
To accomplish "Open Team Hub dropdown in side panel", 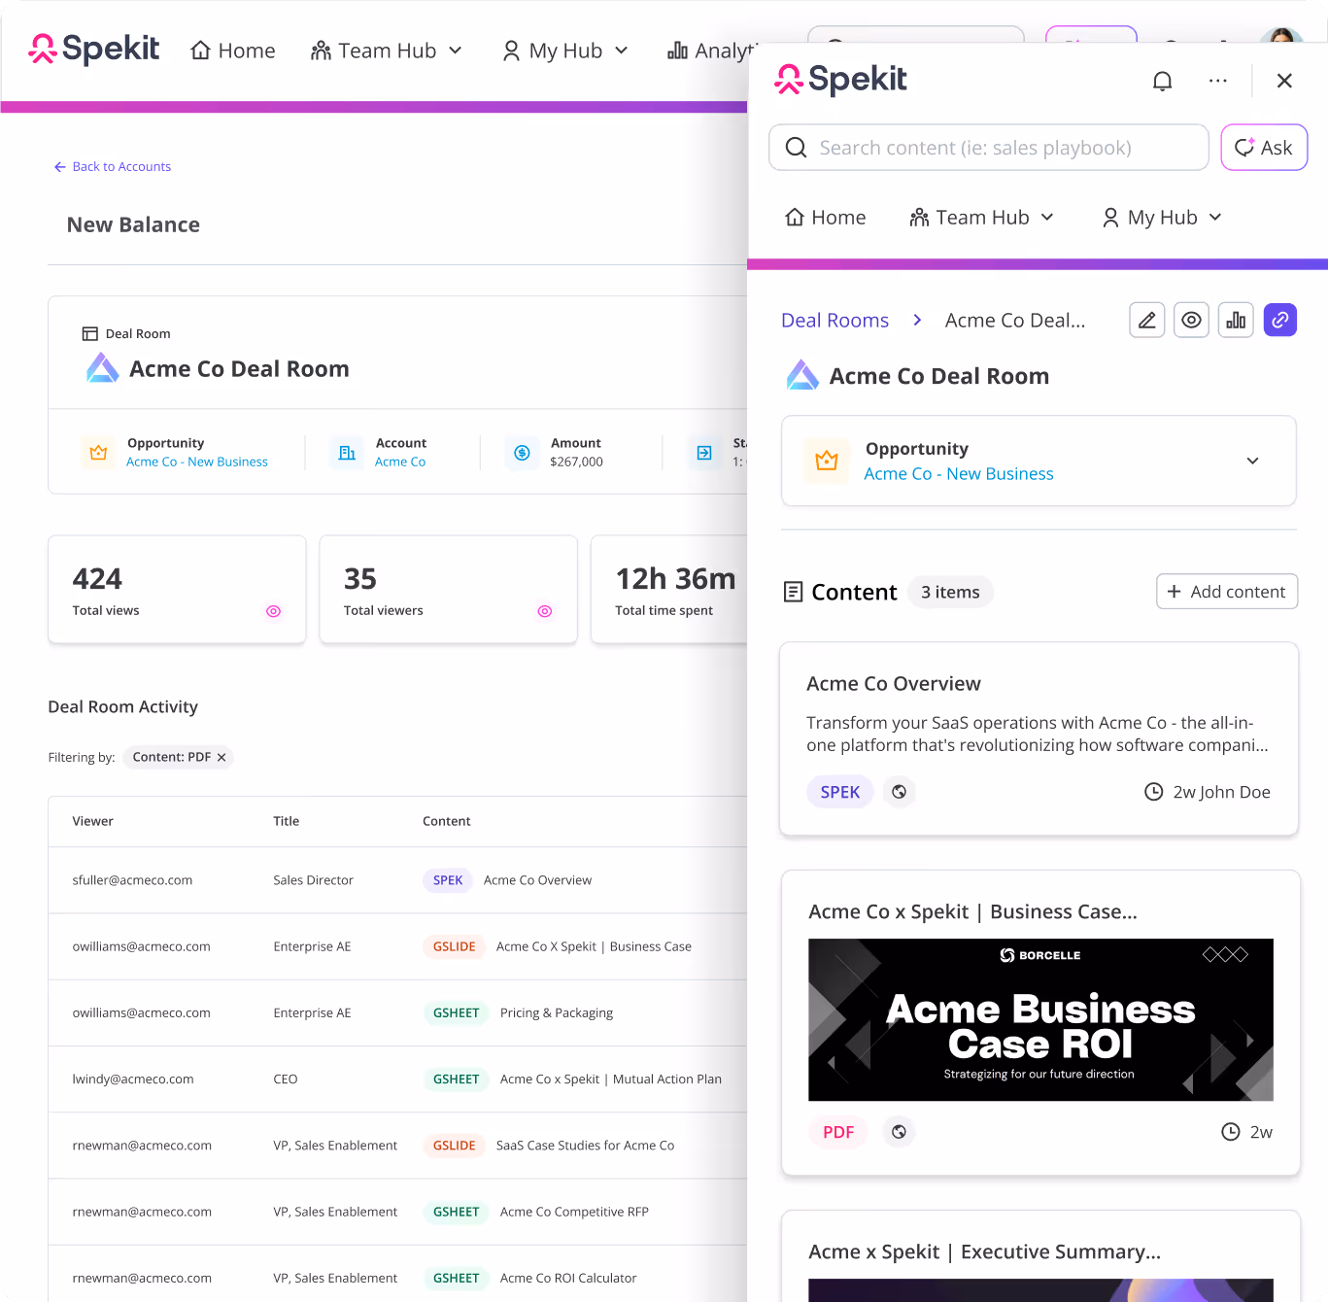I will [x=982, y=218].
